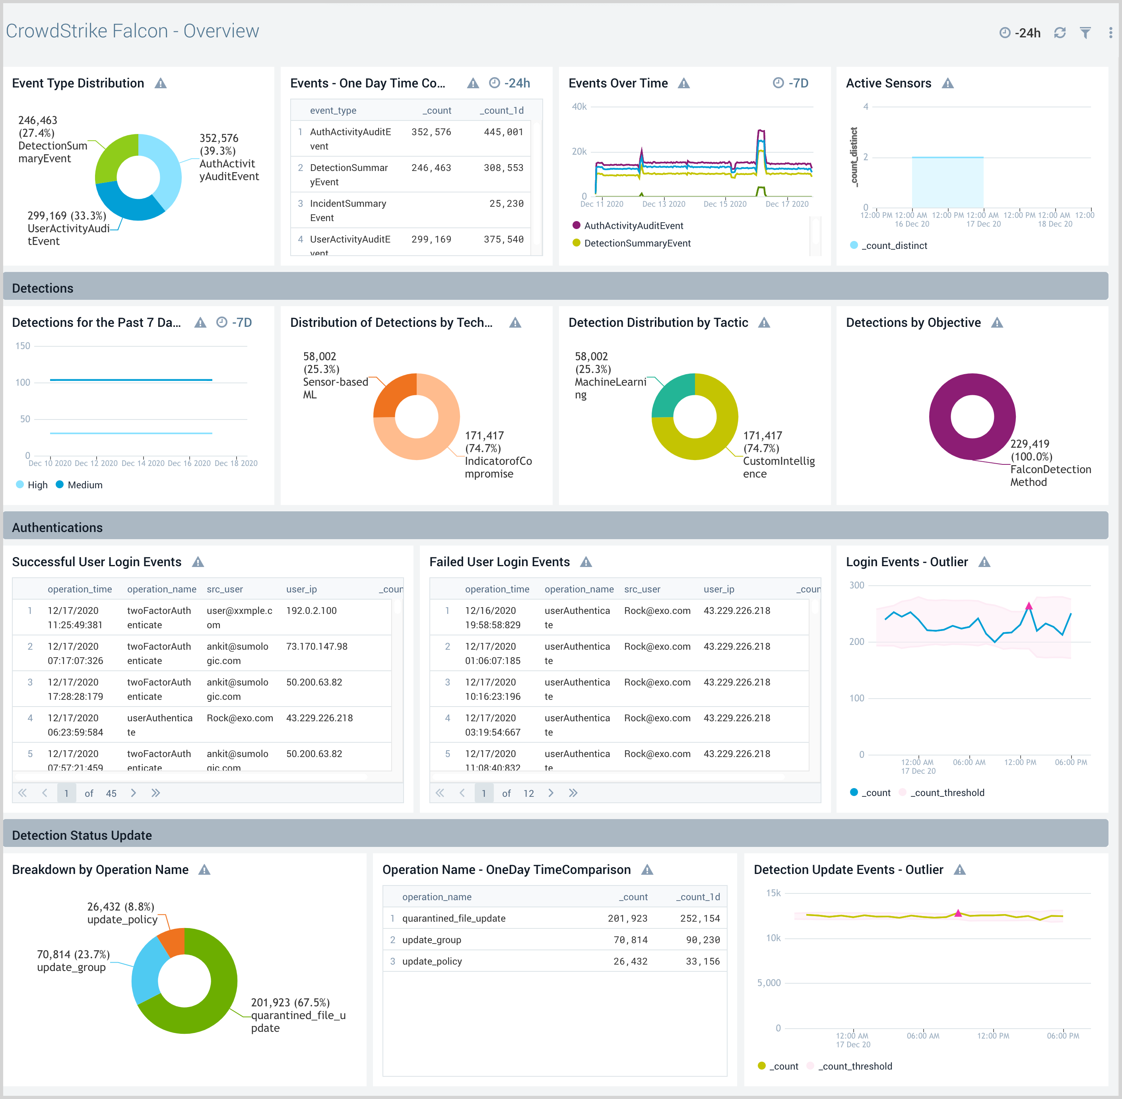Jump to last page of Failed User Login Events
This screenshot has width=1122, height=1099.
click(x=573, y=793)
